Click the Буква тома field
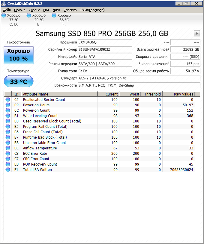The image size is (204, 244). (x=105, y=71)
